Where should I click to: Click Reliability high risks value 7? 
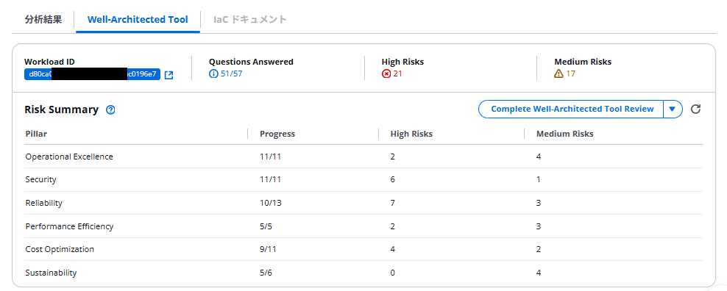[393, 203]
